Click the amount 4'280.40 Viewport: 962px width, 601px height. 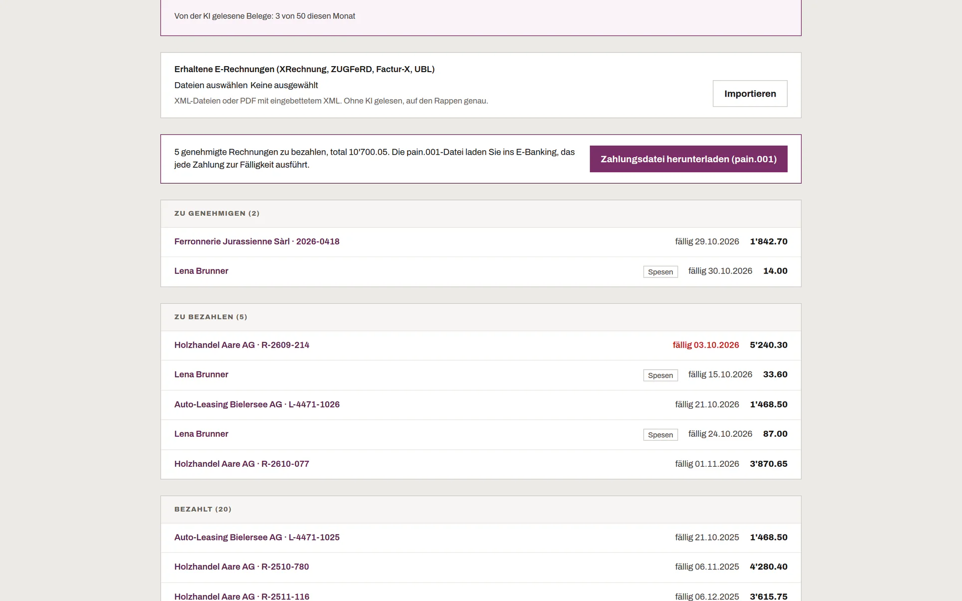pyautogui.click(x=769, y=567)
